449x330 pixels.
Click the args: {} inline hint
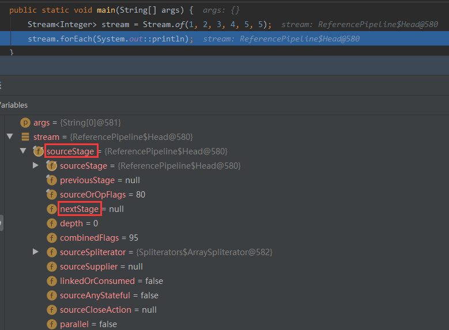[x=221, y=10]
